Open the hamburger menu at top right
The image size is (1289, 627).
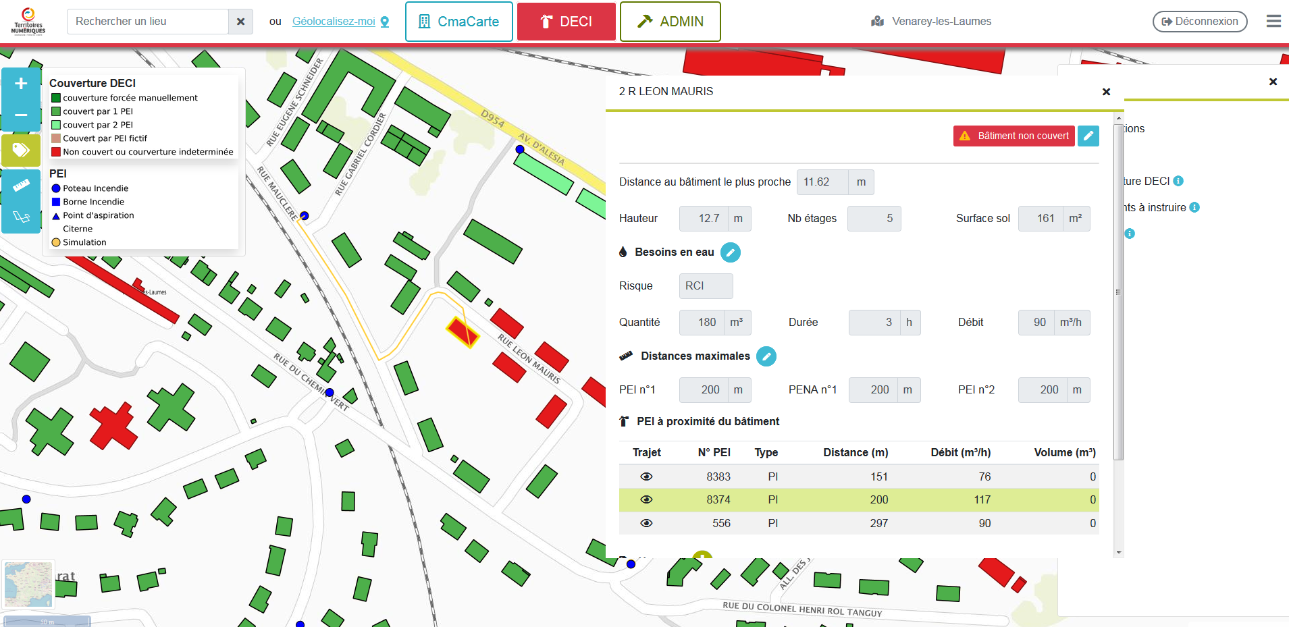[x=1273, y=22]
